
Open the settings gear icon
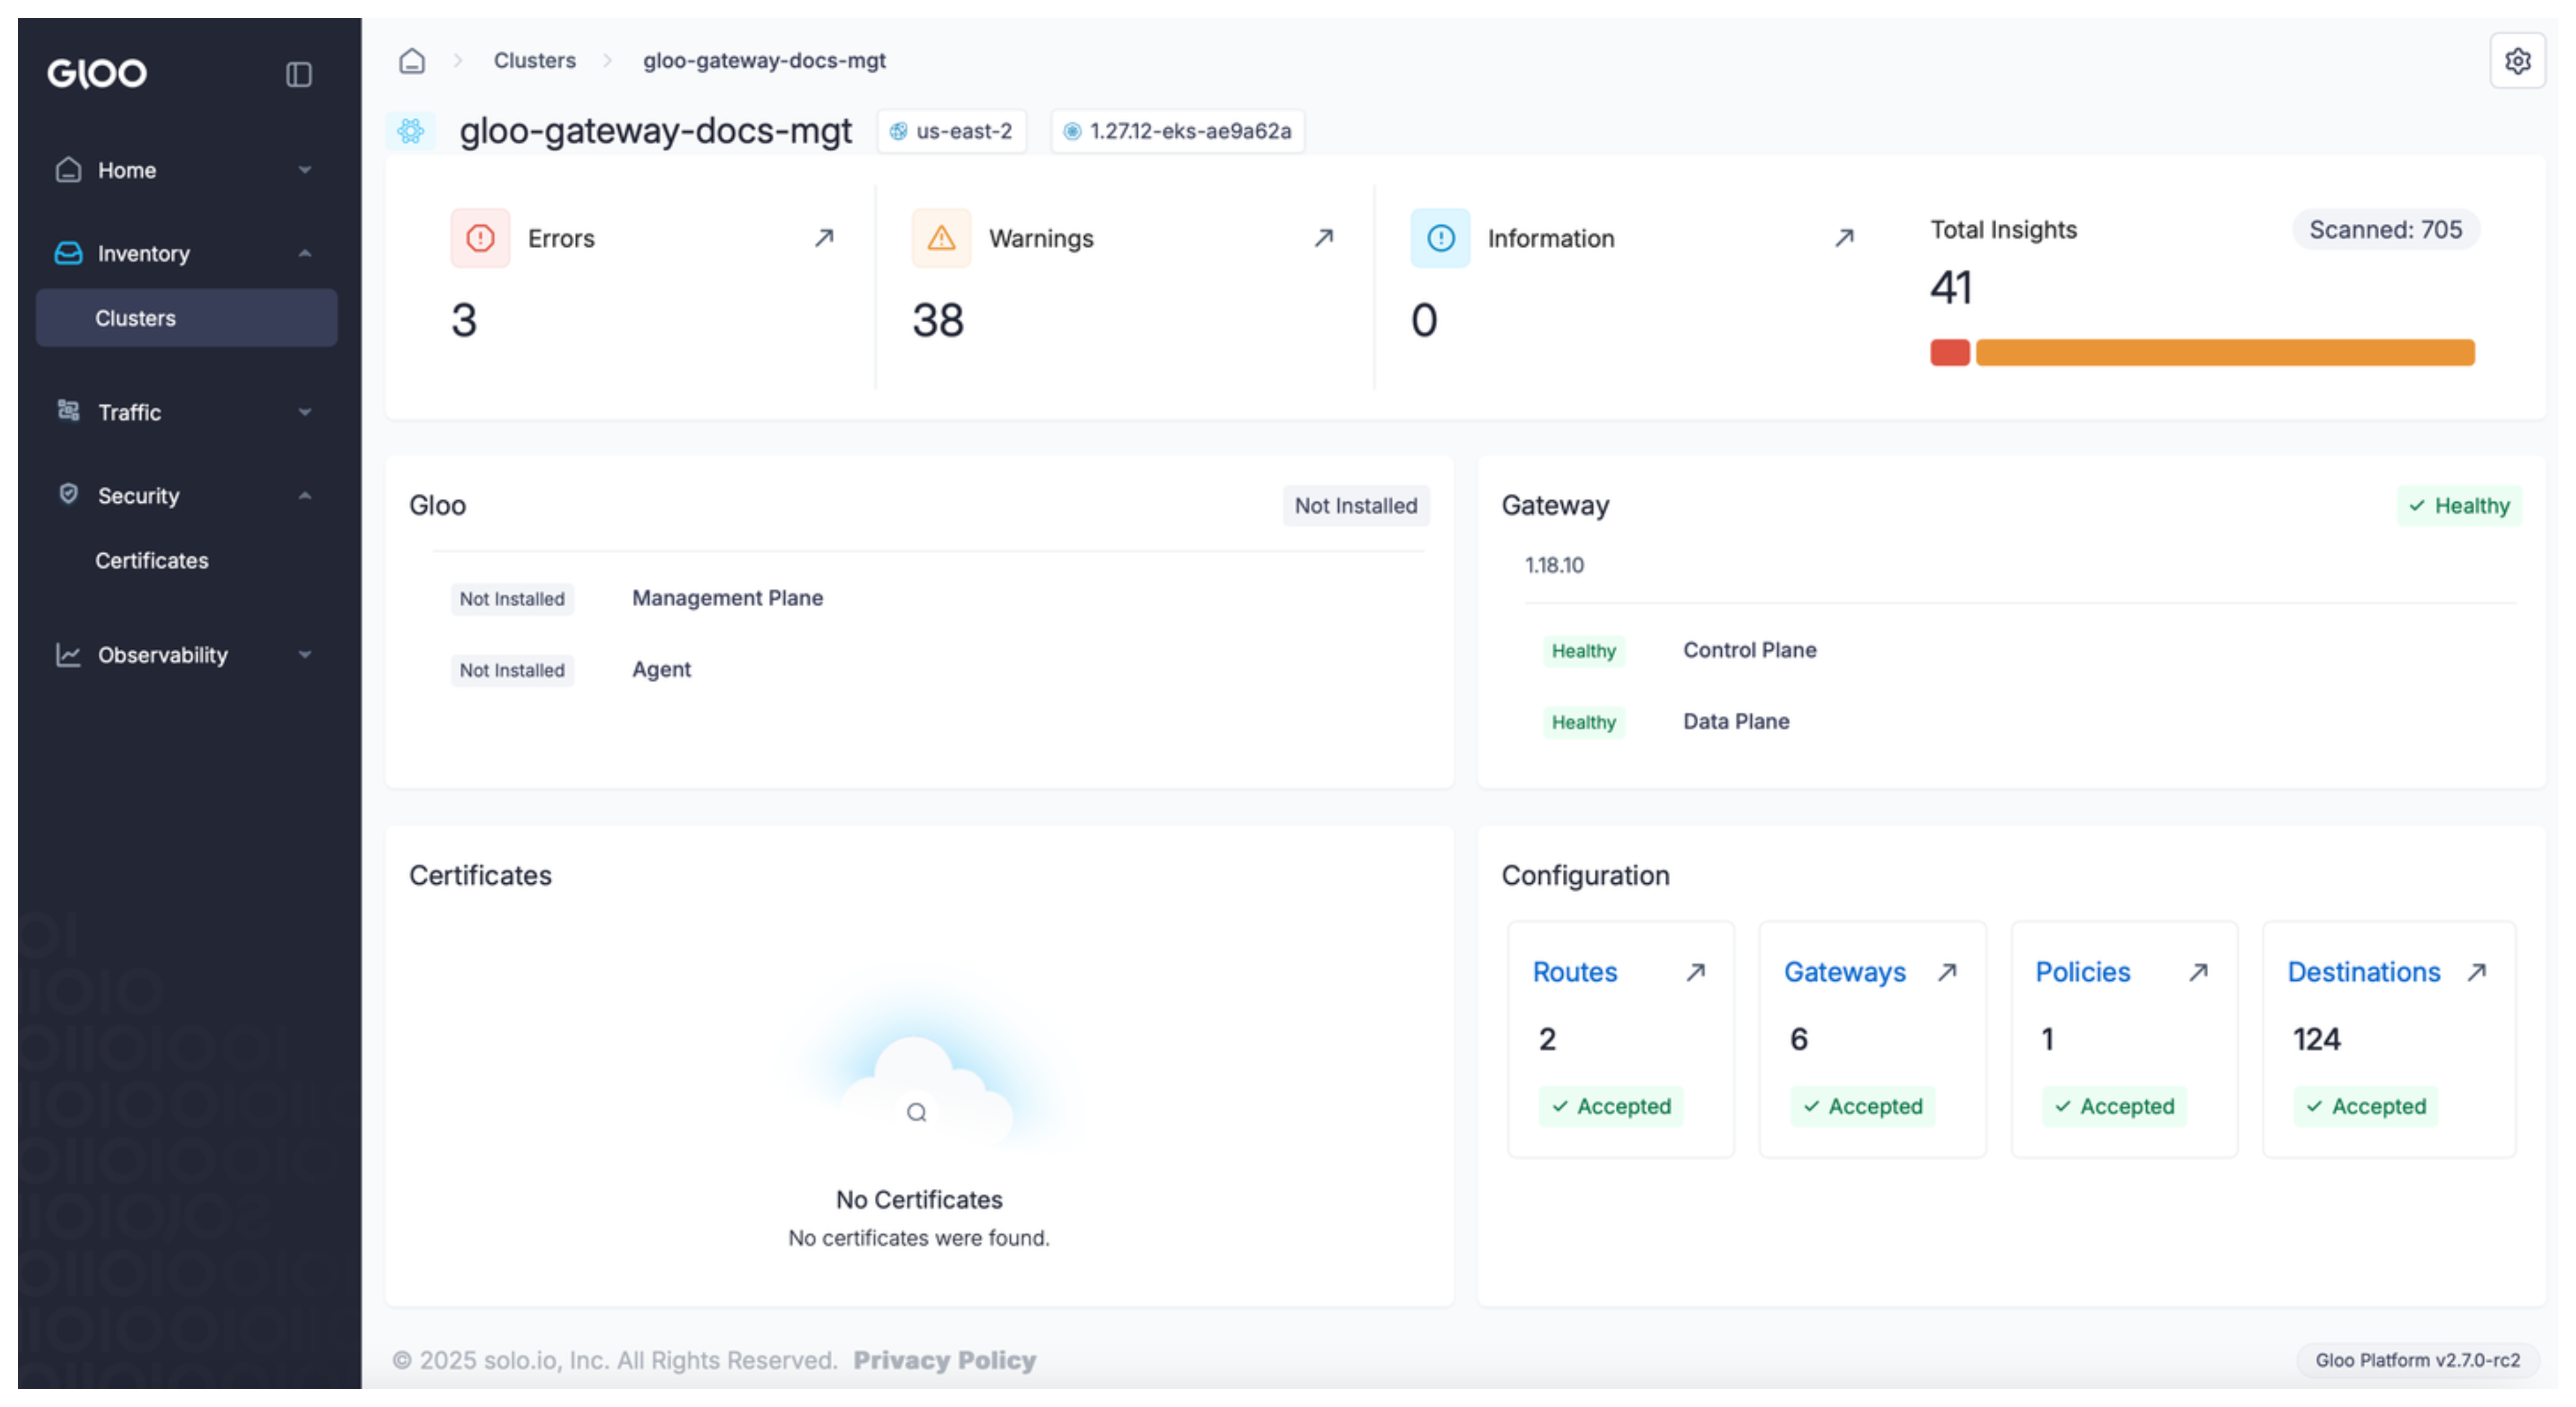point(2517,61)
